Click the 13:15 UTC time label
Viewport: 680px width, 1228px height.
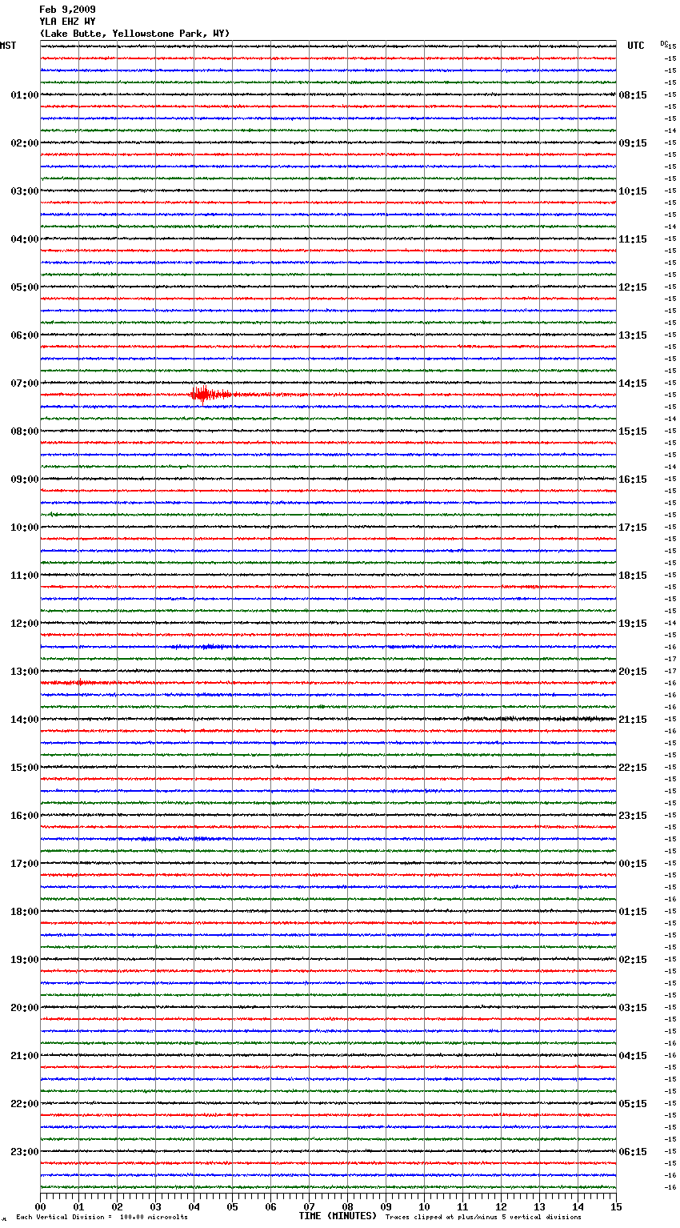[633, 335]
